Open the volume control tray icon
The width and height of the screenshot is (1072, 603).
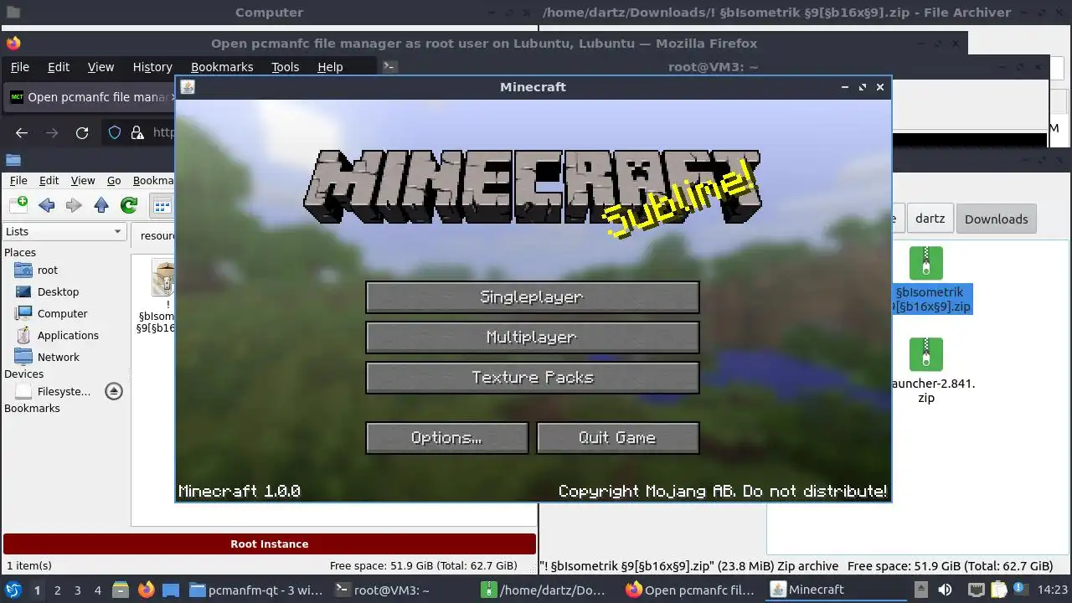click(946, 590)
